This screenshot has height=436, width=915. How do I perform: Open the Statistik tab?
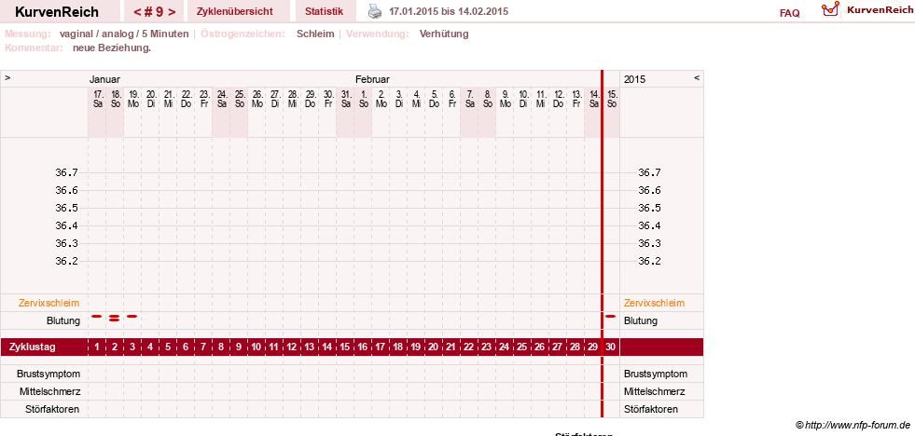[326, 11]
